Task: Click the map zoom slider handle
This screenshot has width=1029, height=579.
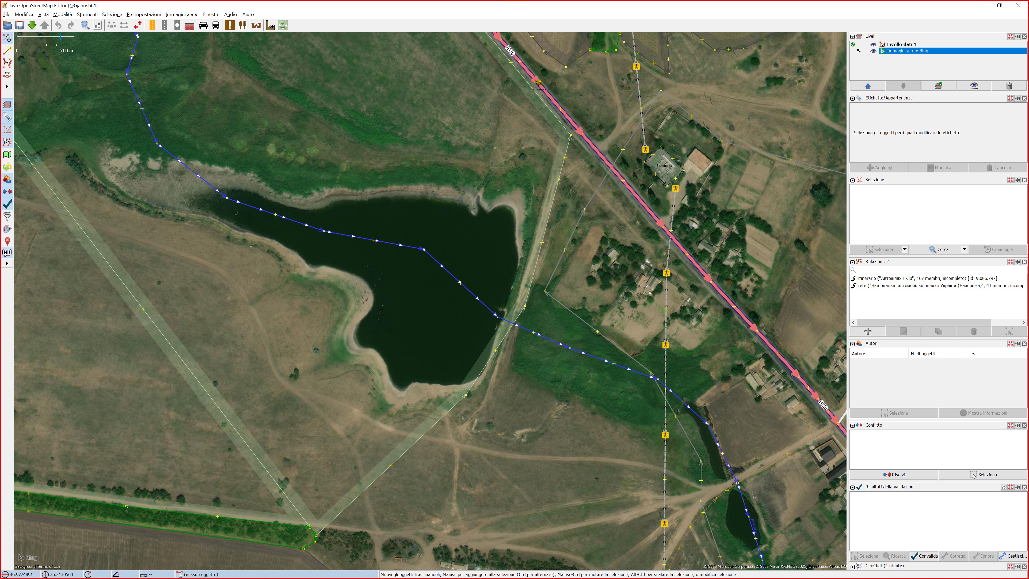Action: [x=61, y=37]
